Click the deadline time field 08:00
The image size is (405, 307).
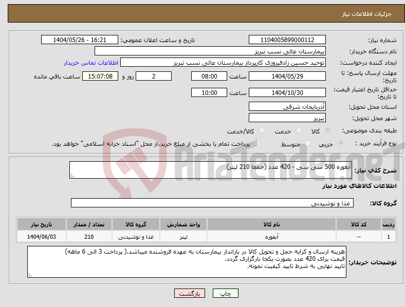coord(209,76)
